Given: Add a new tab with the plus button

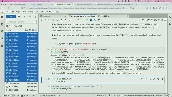Looking at the screenshot, I should (127, 16).
